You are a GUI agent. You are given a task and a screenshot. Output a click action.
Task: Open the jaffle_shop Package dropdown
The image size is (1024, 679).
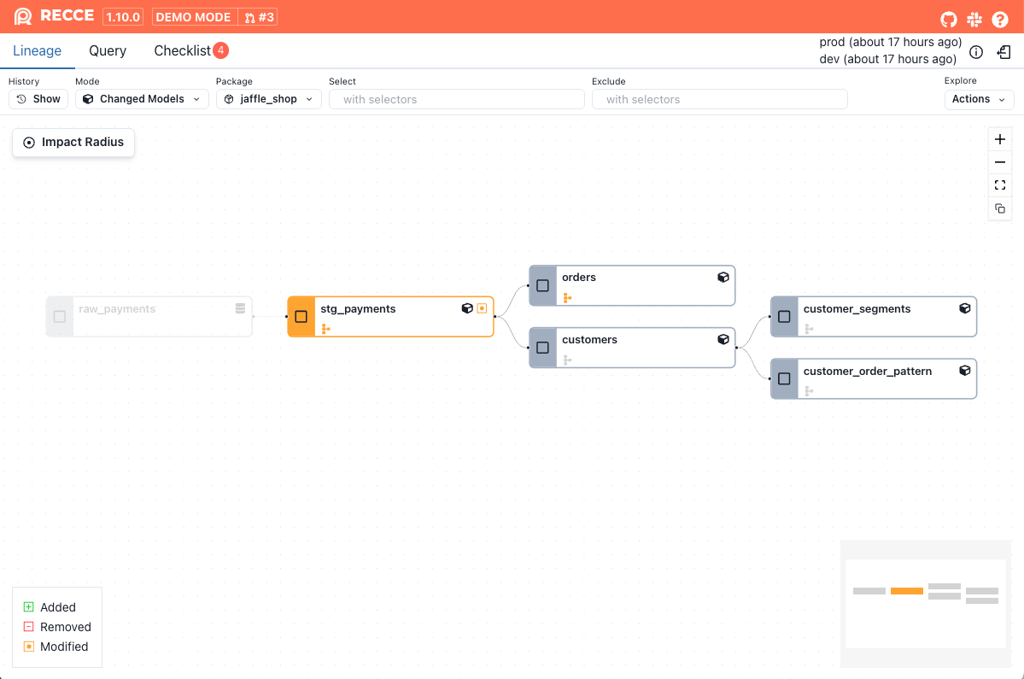click(x=268, y=99)
